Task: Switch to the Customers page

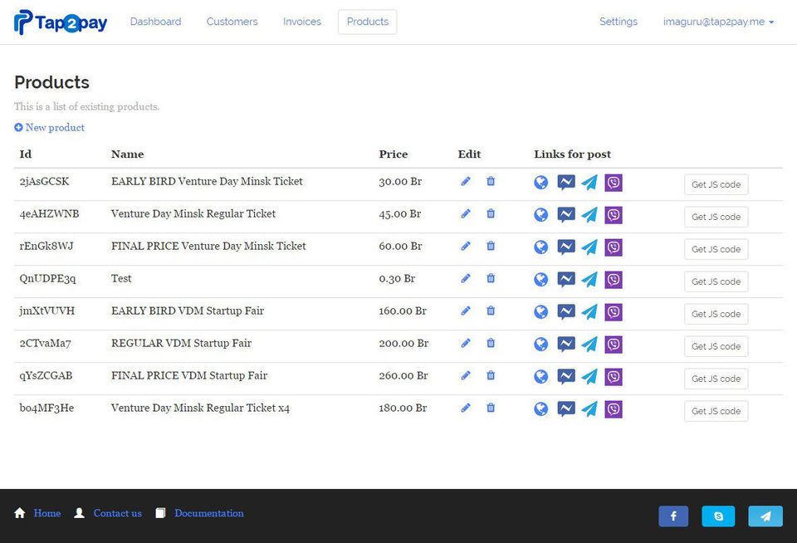Action: (x=232, y=22)
